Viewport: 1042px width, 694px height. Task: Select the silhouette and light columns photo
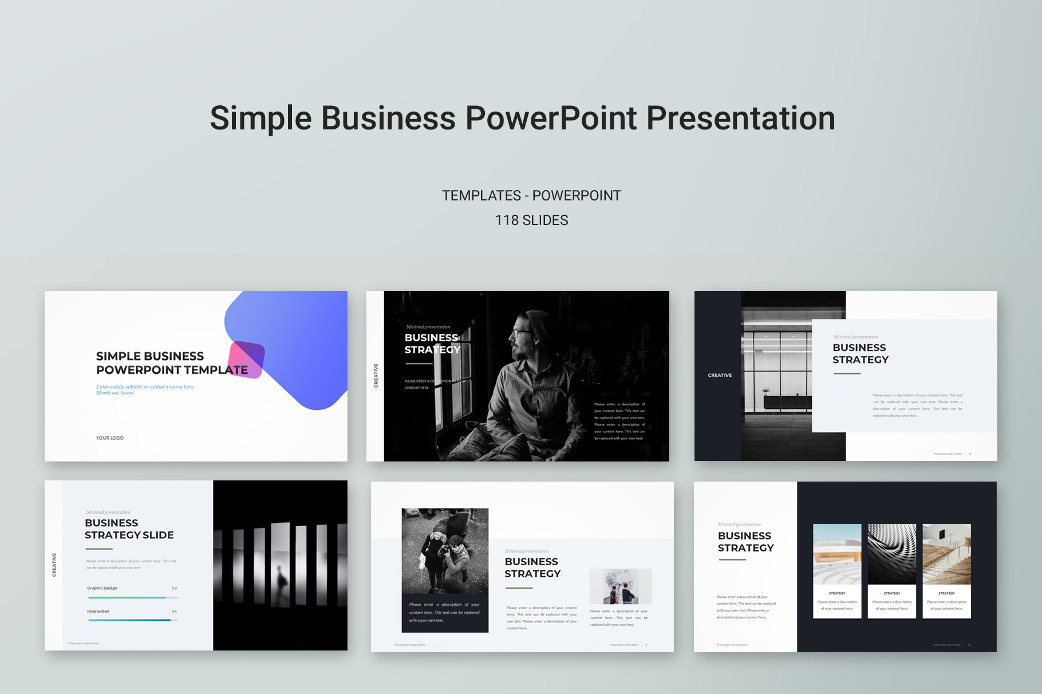coord(280,565)
